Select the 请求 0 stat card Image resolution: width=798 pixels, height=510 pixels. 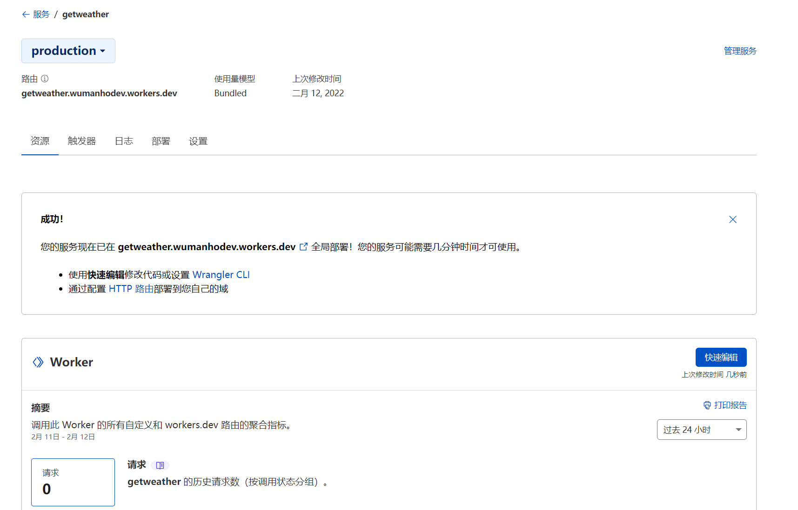(x=73, y=482)
